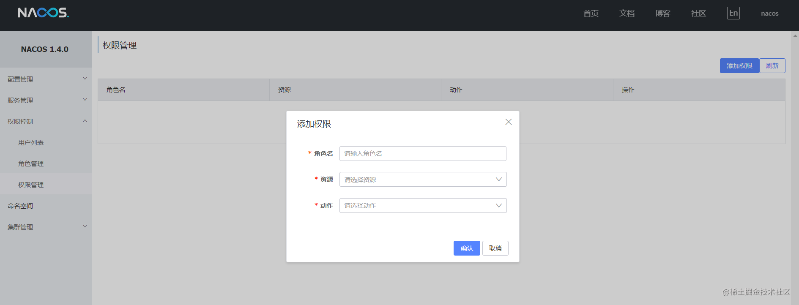The width and height of the screenshot is (799, 305).
Task: Click the 权限管理 page title
Action: tap(120, 45)
